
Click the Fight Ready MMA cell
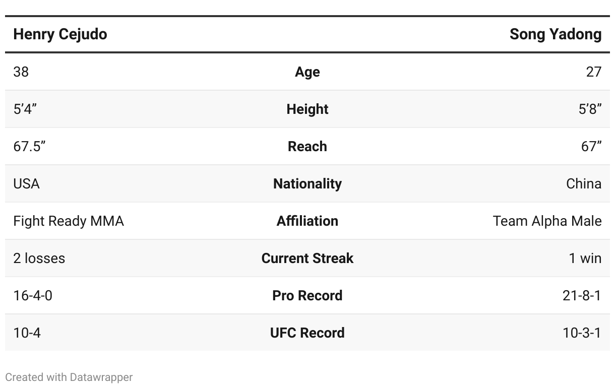68,221
